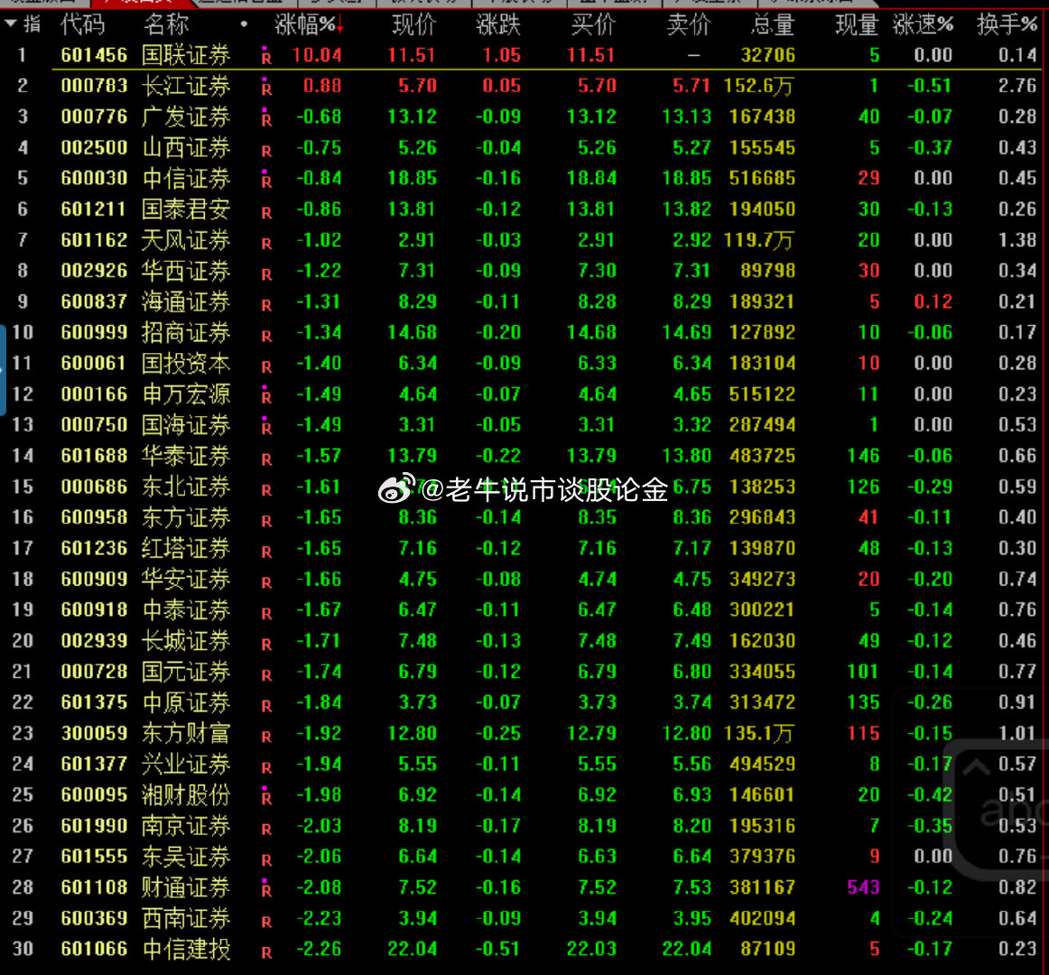Select stock name 华西证券
Screen dimensions: 1049x975
pyautogui.click(x=186, y=271)
